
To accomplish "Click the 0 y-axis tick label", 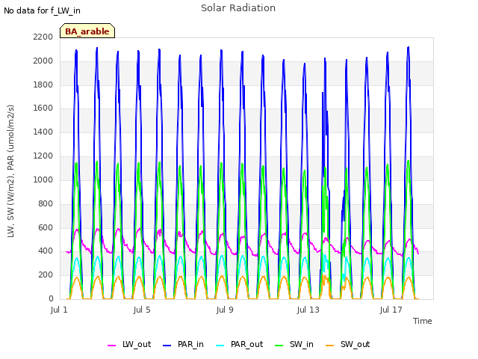I will pyautogui.click(x=51, y=298).
